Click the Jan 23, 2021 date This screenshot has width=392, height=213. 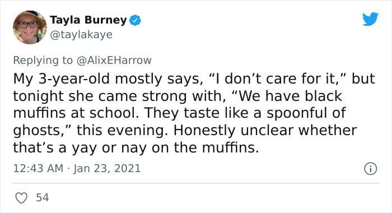click(x=107, y=168)
